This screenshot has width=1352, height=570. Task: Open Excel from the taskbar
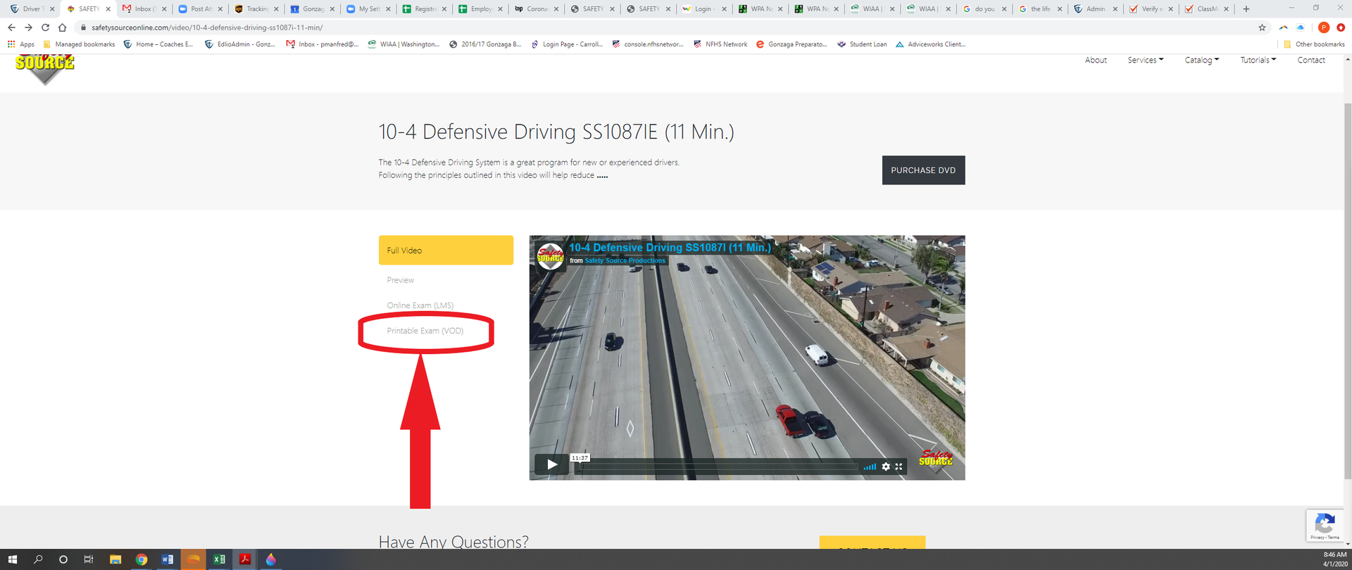(219, 559)
